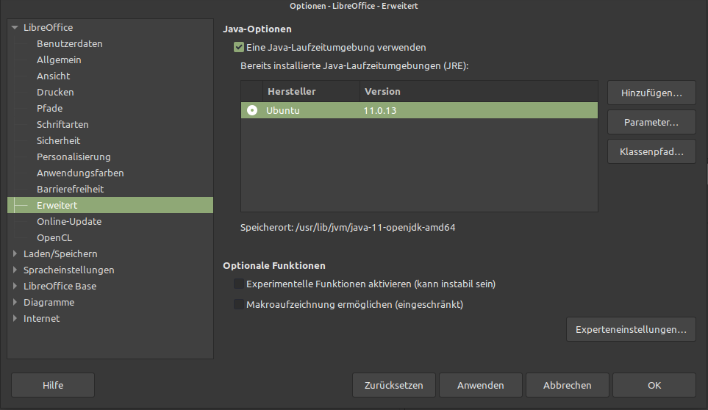Uncheck 'Eine Java-Laufzeitumgebung verwenden' checkbox

tap(239, 47)
